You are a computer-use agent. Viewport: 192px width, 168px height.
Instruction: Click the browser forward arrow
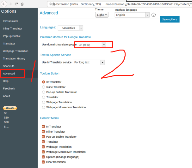[x=10, y=4]
